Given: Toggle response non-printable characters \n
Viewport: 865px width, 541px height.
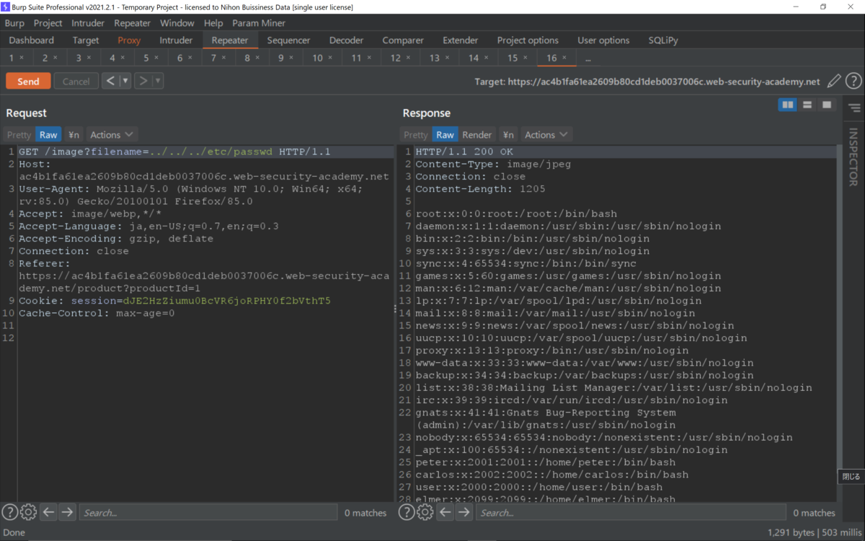Looking at the screenshot, I should point(508,135).
